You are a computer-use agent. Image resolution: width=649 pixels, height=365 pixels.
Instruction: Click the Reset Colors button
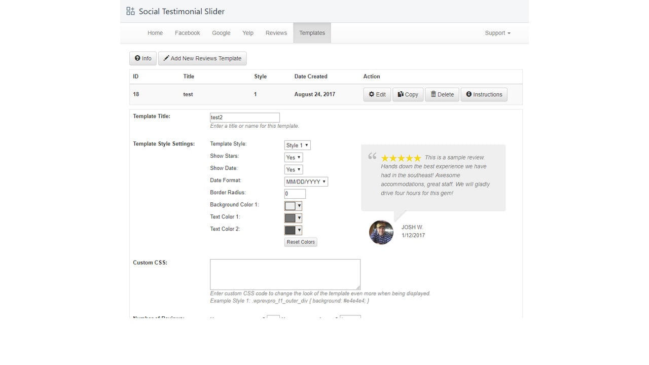(x=301, y=242)
